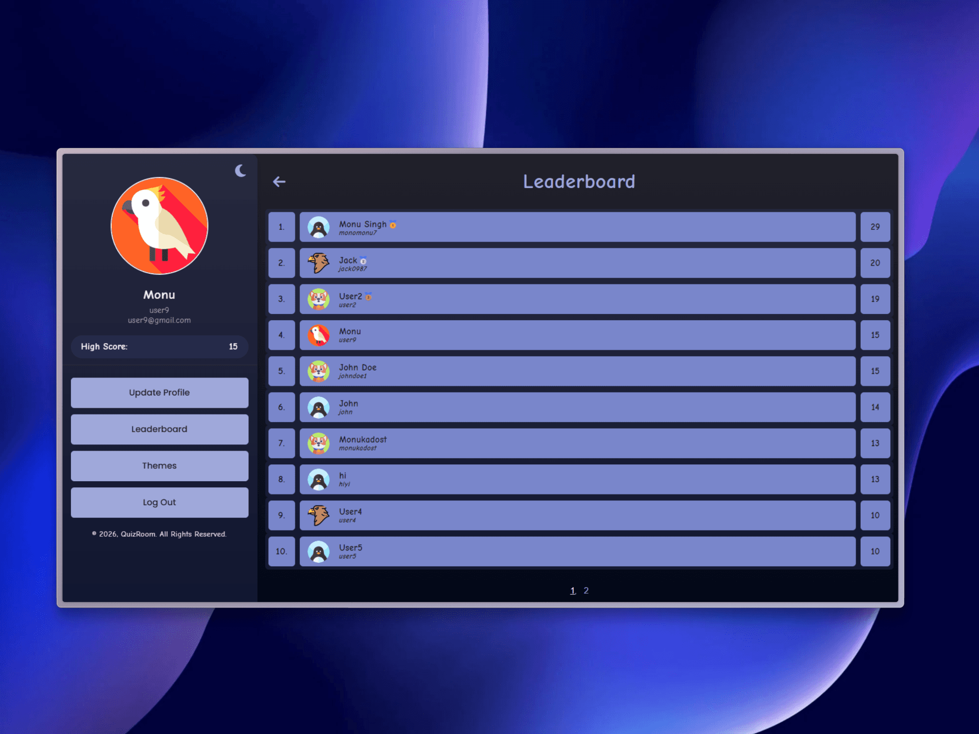The image size is (979, 734).
Task: Click the 'Leaderboard' page heading
Action: pos(579,181)
